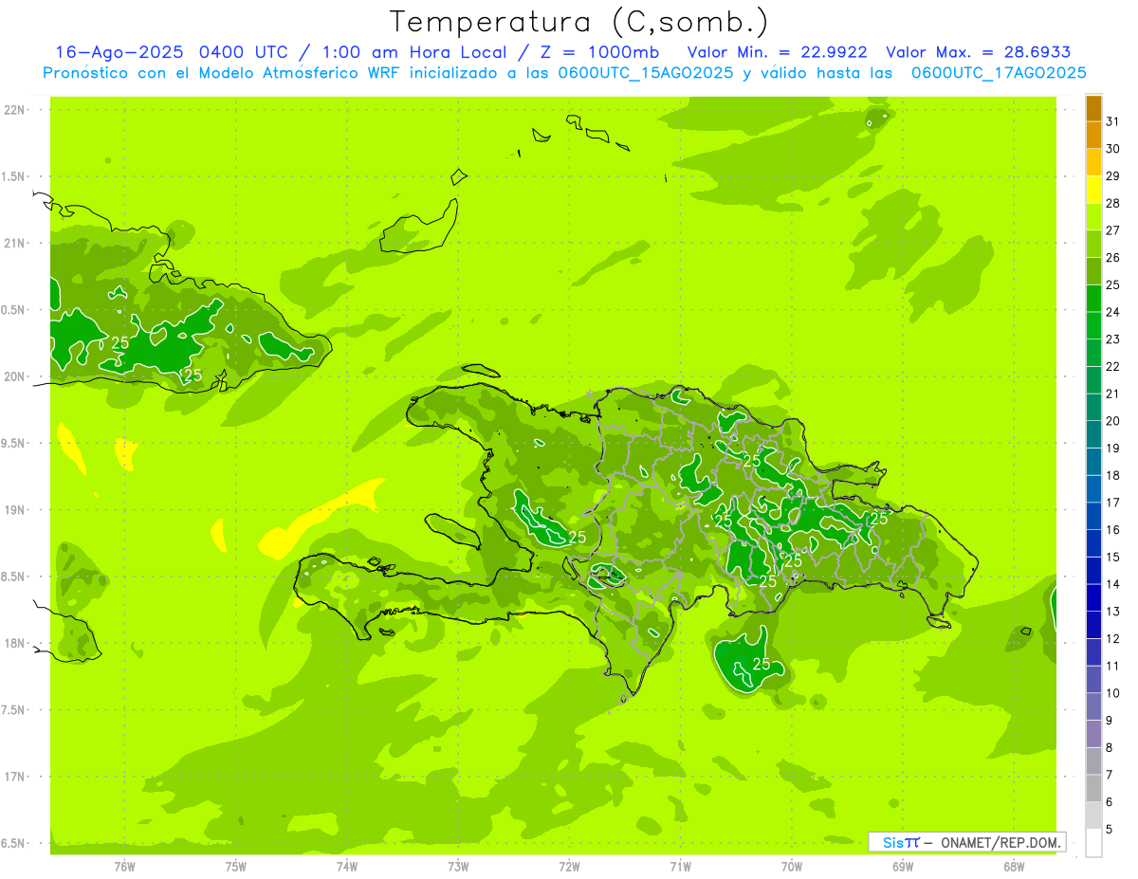Image resolution: width=1138 pixels, height=879 pixels.
Task: Click legend value '8'
Action: coord(1110,748)
